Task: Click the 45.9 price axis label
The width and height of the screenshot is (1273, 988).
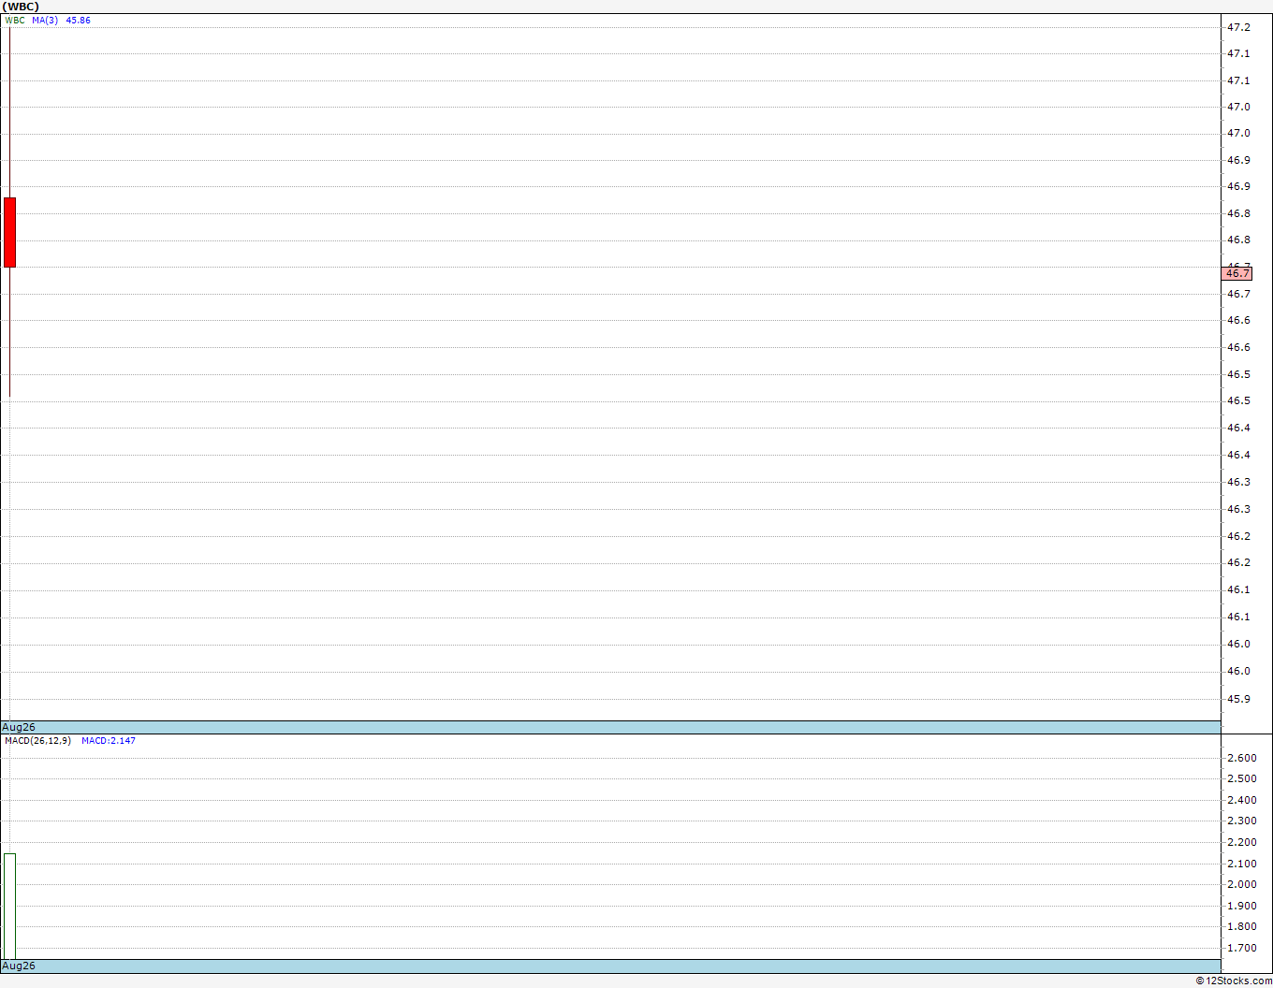Action: (x=1238, y=699)
